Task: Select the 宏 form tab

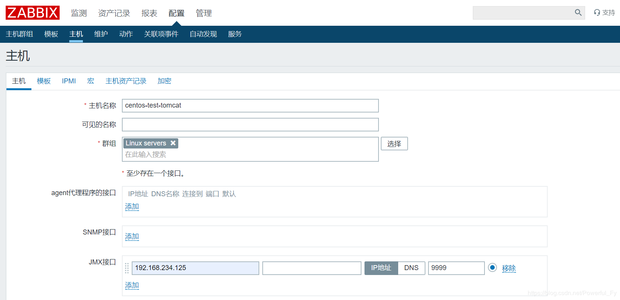Action: click(x=90, y=81)
